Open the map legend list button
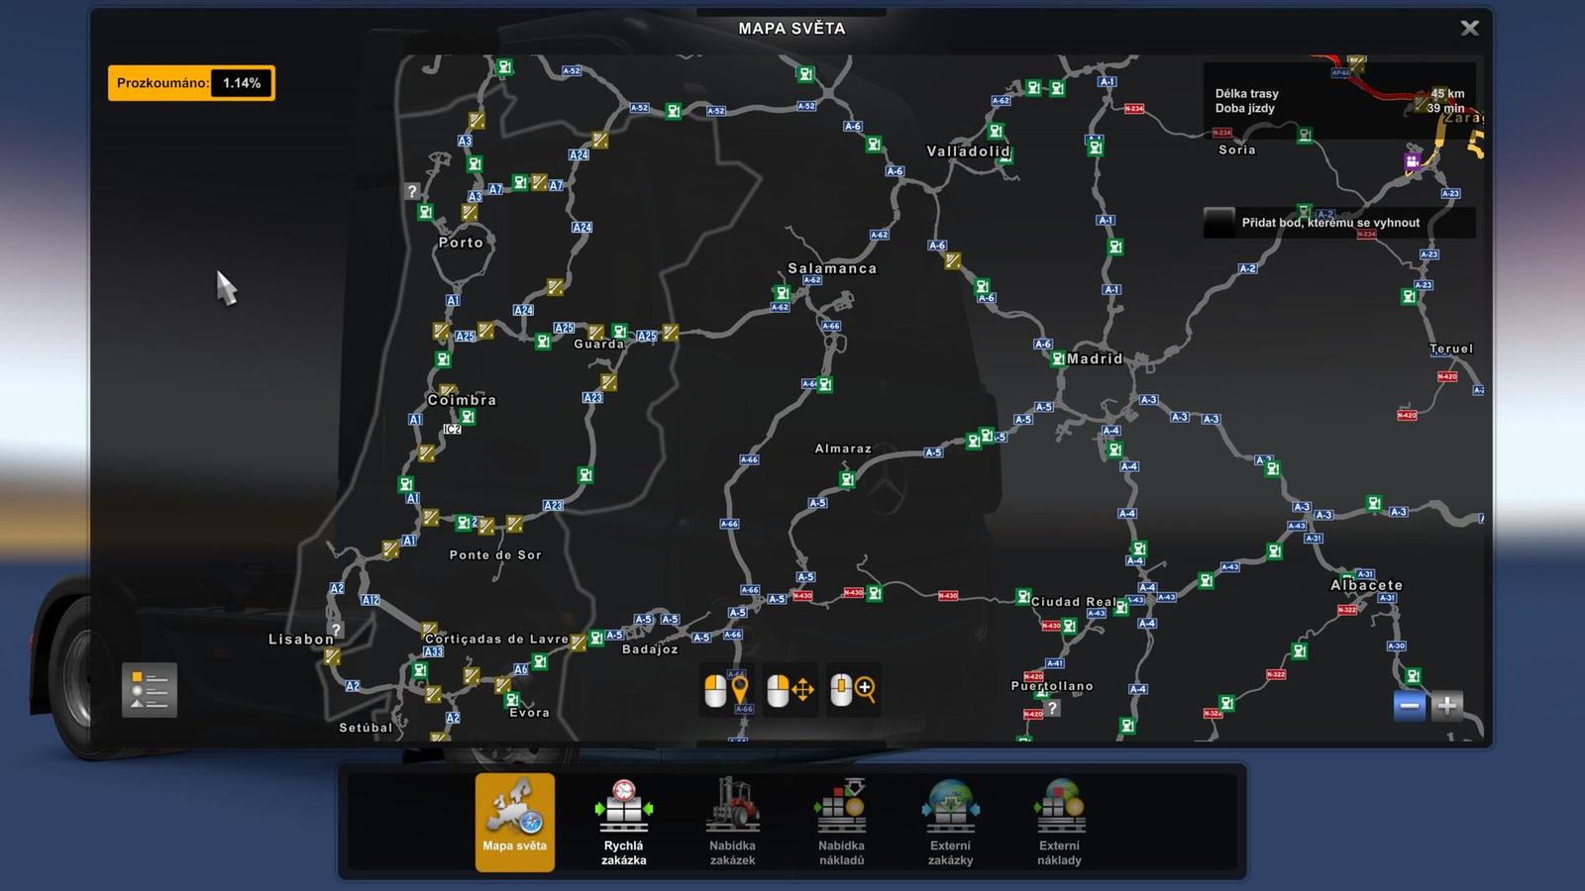 [x=150, y=690]
